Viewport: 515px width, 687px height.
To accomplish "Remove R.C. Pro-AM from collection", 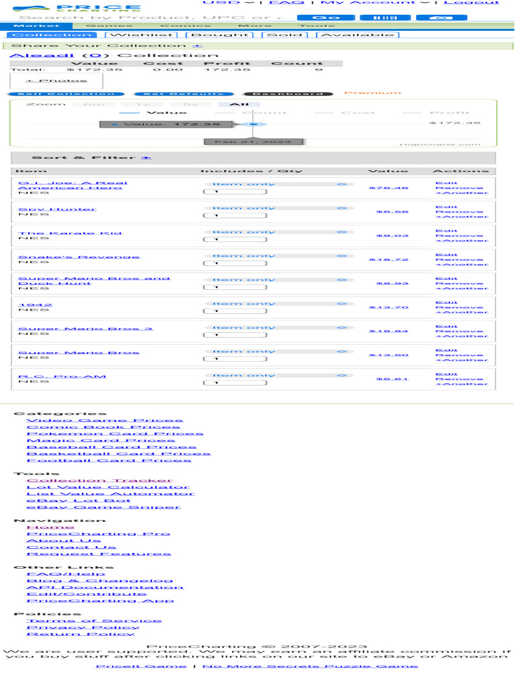I will (459, 379).
